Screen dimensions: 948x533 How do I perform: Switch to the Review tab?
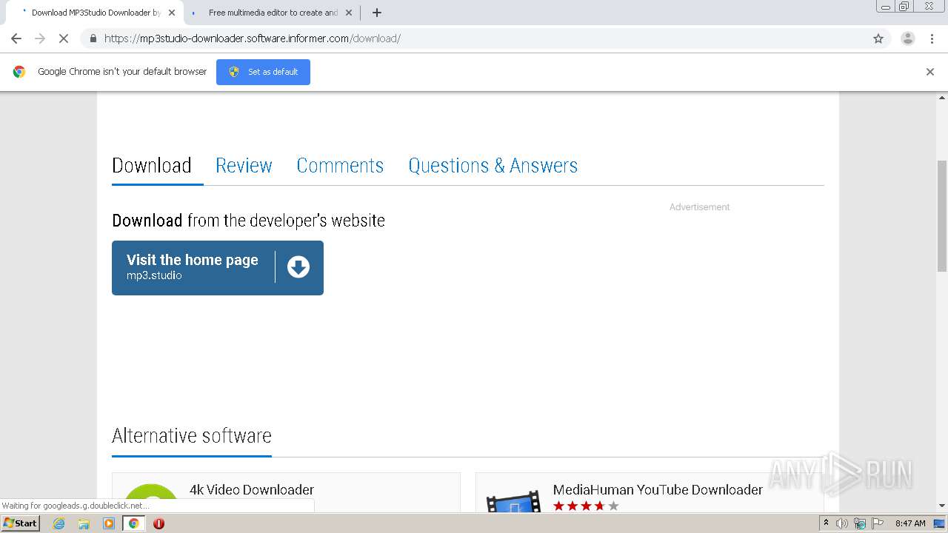click(x=244, y=165)
